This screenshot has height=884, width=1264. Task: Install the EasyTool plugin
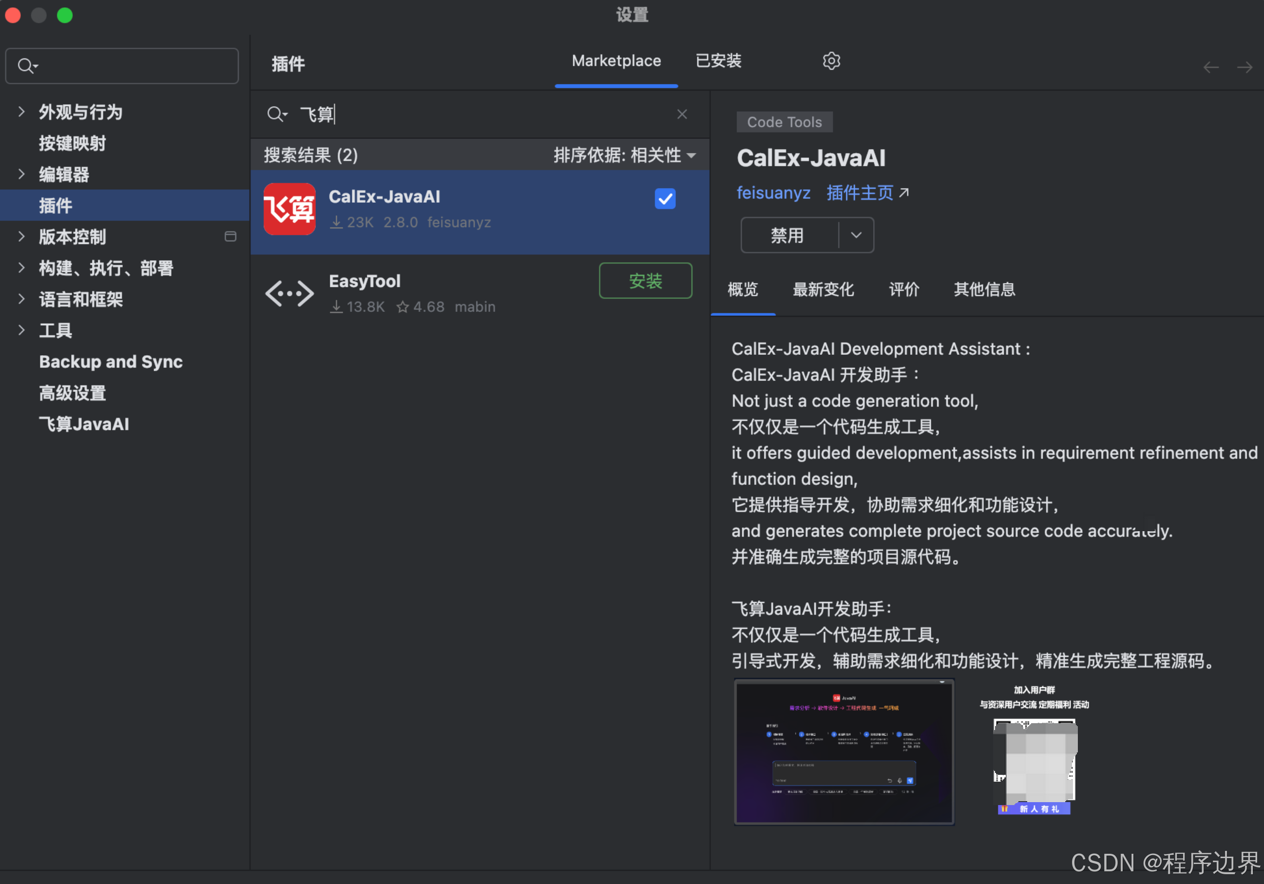tap(645, 281)
